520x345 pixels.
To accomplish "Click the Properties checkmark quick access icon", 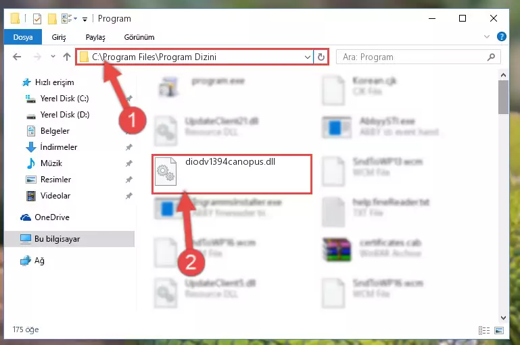I will (x=37, y=19).
